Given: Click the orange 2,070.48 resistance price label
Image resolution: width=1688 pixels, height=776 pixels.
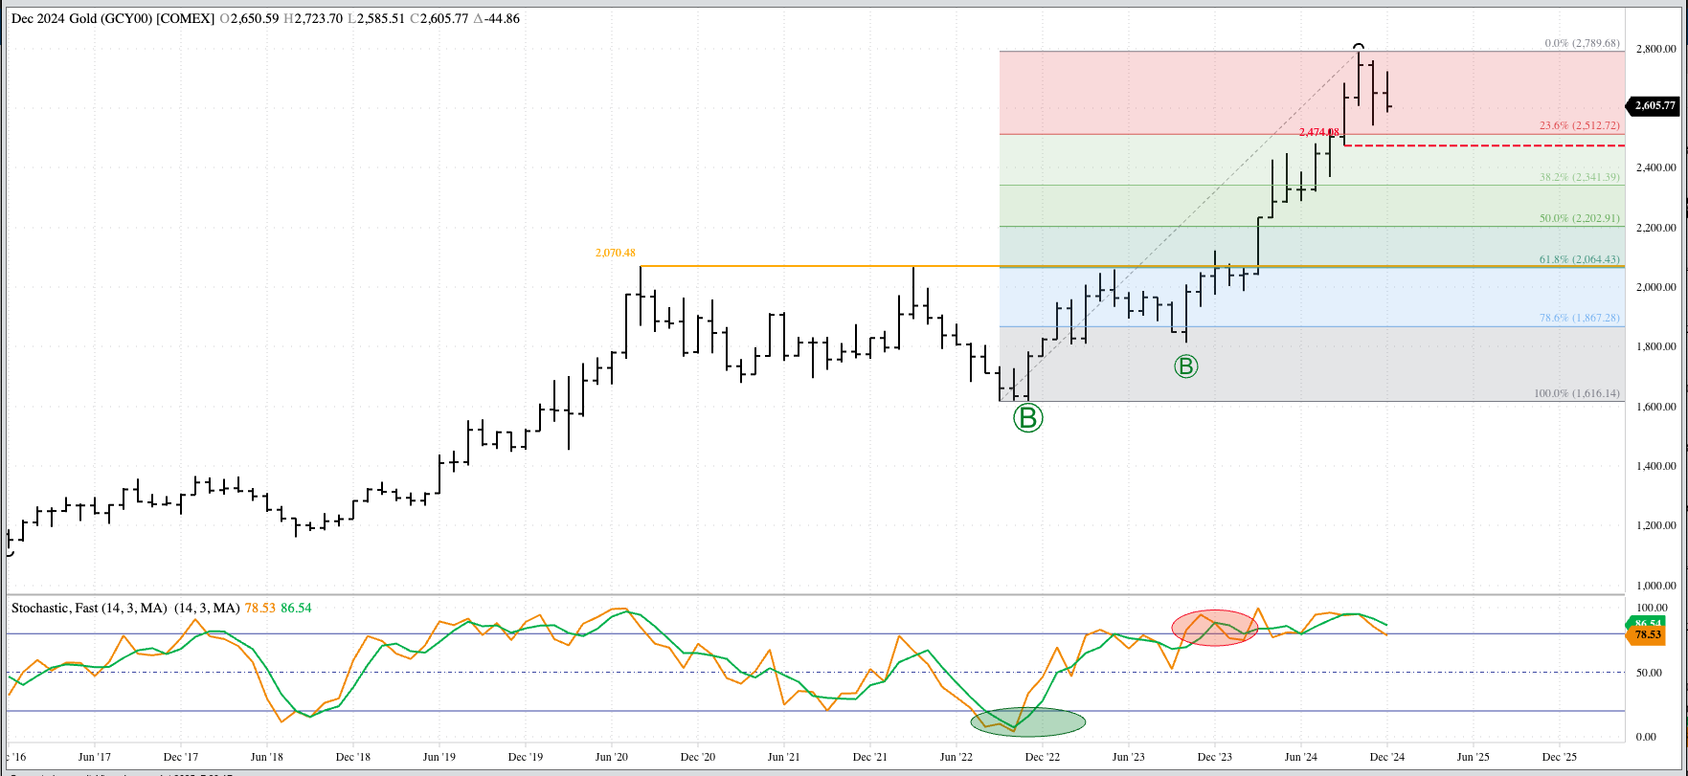Looking at the screenshot, I should [x=615, y=253].
